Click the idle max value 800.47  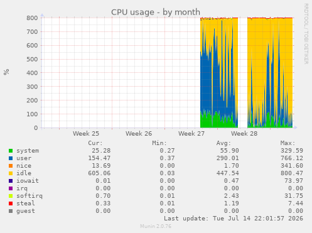pos(292,173)
